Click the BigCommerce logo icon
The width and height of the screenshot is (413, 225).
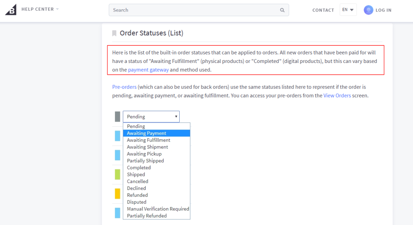coord(11,10)
